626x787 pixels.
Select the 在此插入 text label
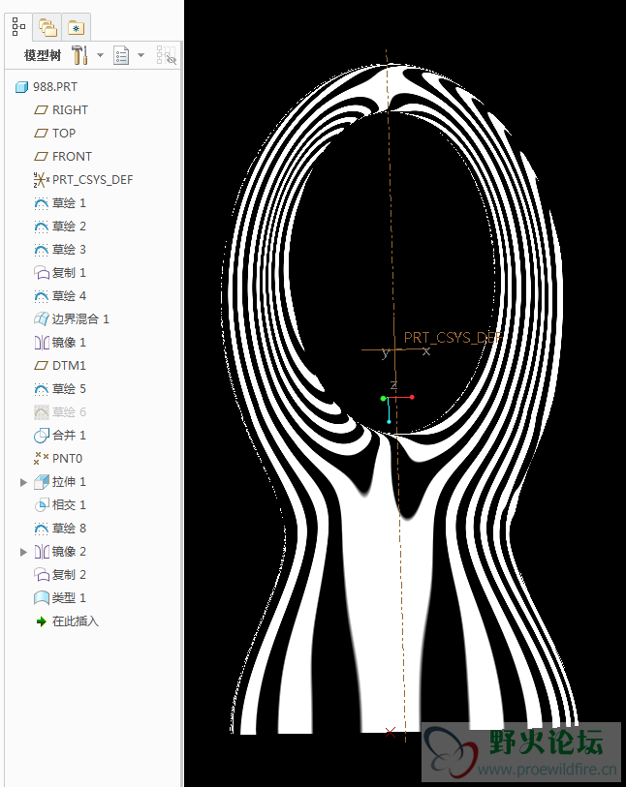click(76, 621)
